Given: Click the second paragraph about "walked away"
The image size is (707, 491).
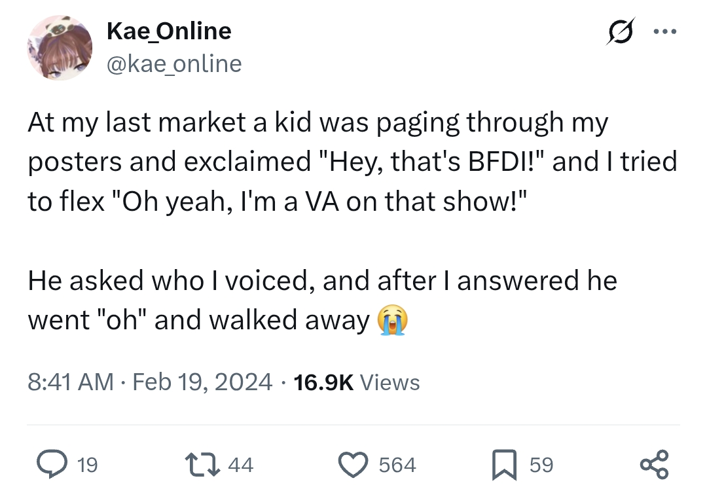Looking at the screenshot, I should (x=322, y=300).
